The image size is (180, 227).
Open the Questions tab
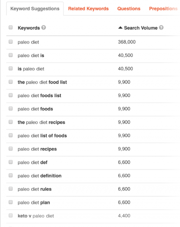pyautogui.click(x=129, y=9)
